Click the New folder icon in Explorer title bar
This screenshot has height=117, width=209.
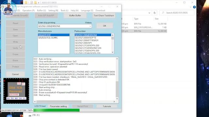(35, 3)
